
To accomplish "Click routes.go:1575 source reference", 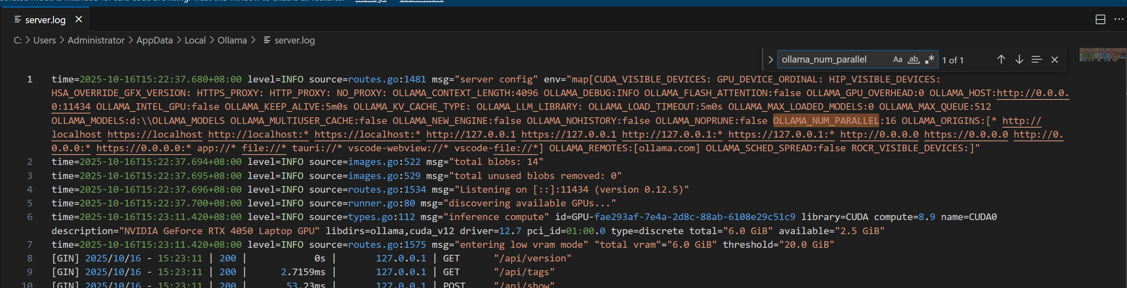I will point(387,244).
